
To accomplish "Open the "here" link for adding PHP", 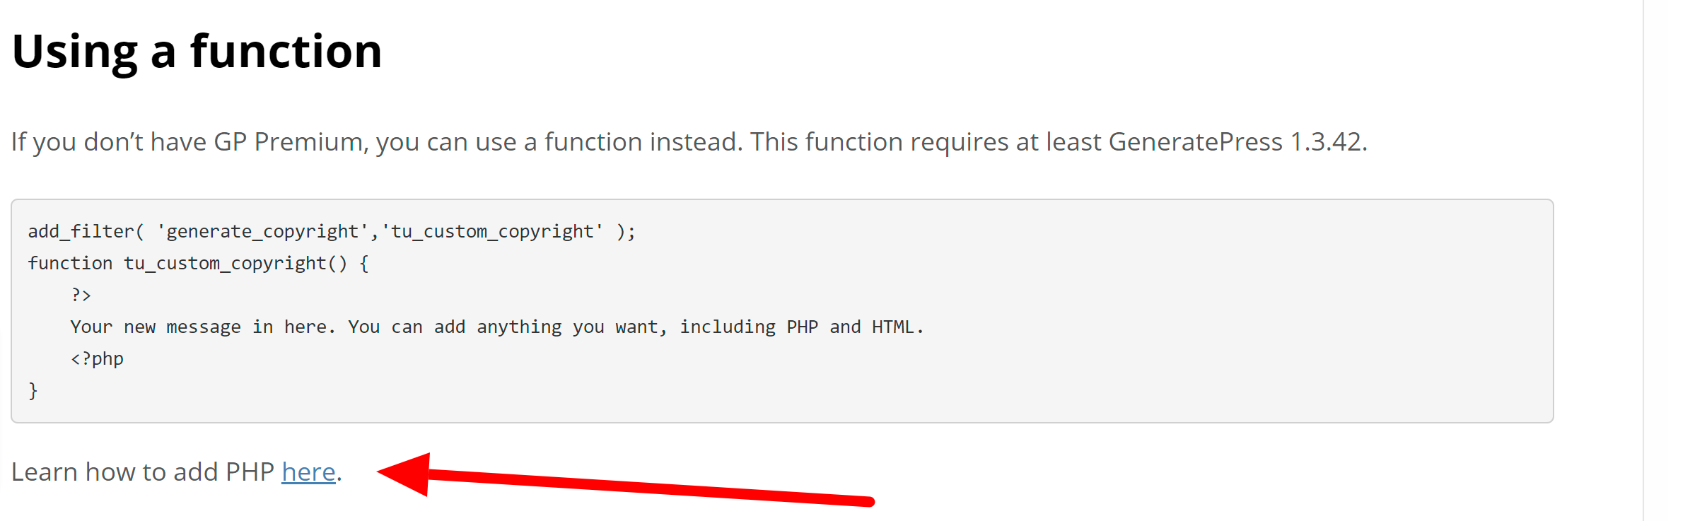I will 308,472.
